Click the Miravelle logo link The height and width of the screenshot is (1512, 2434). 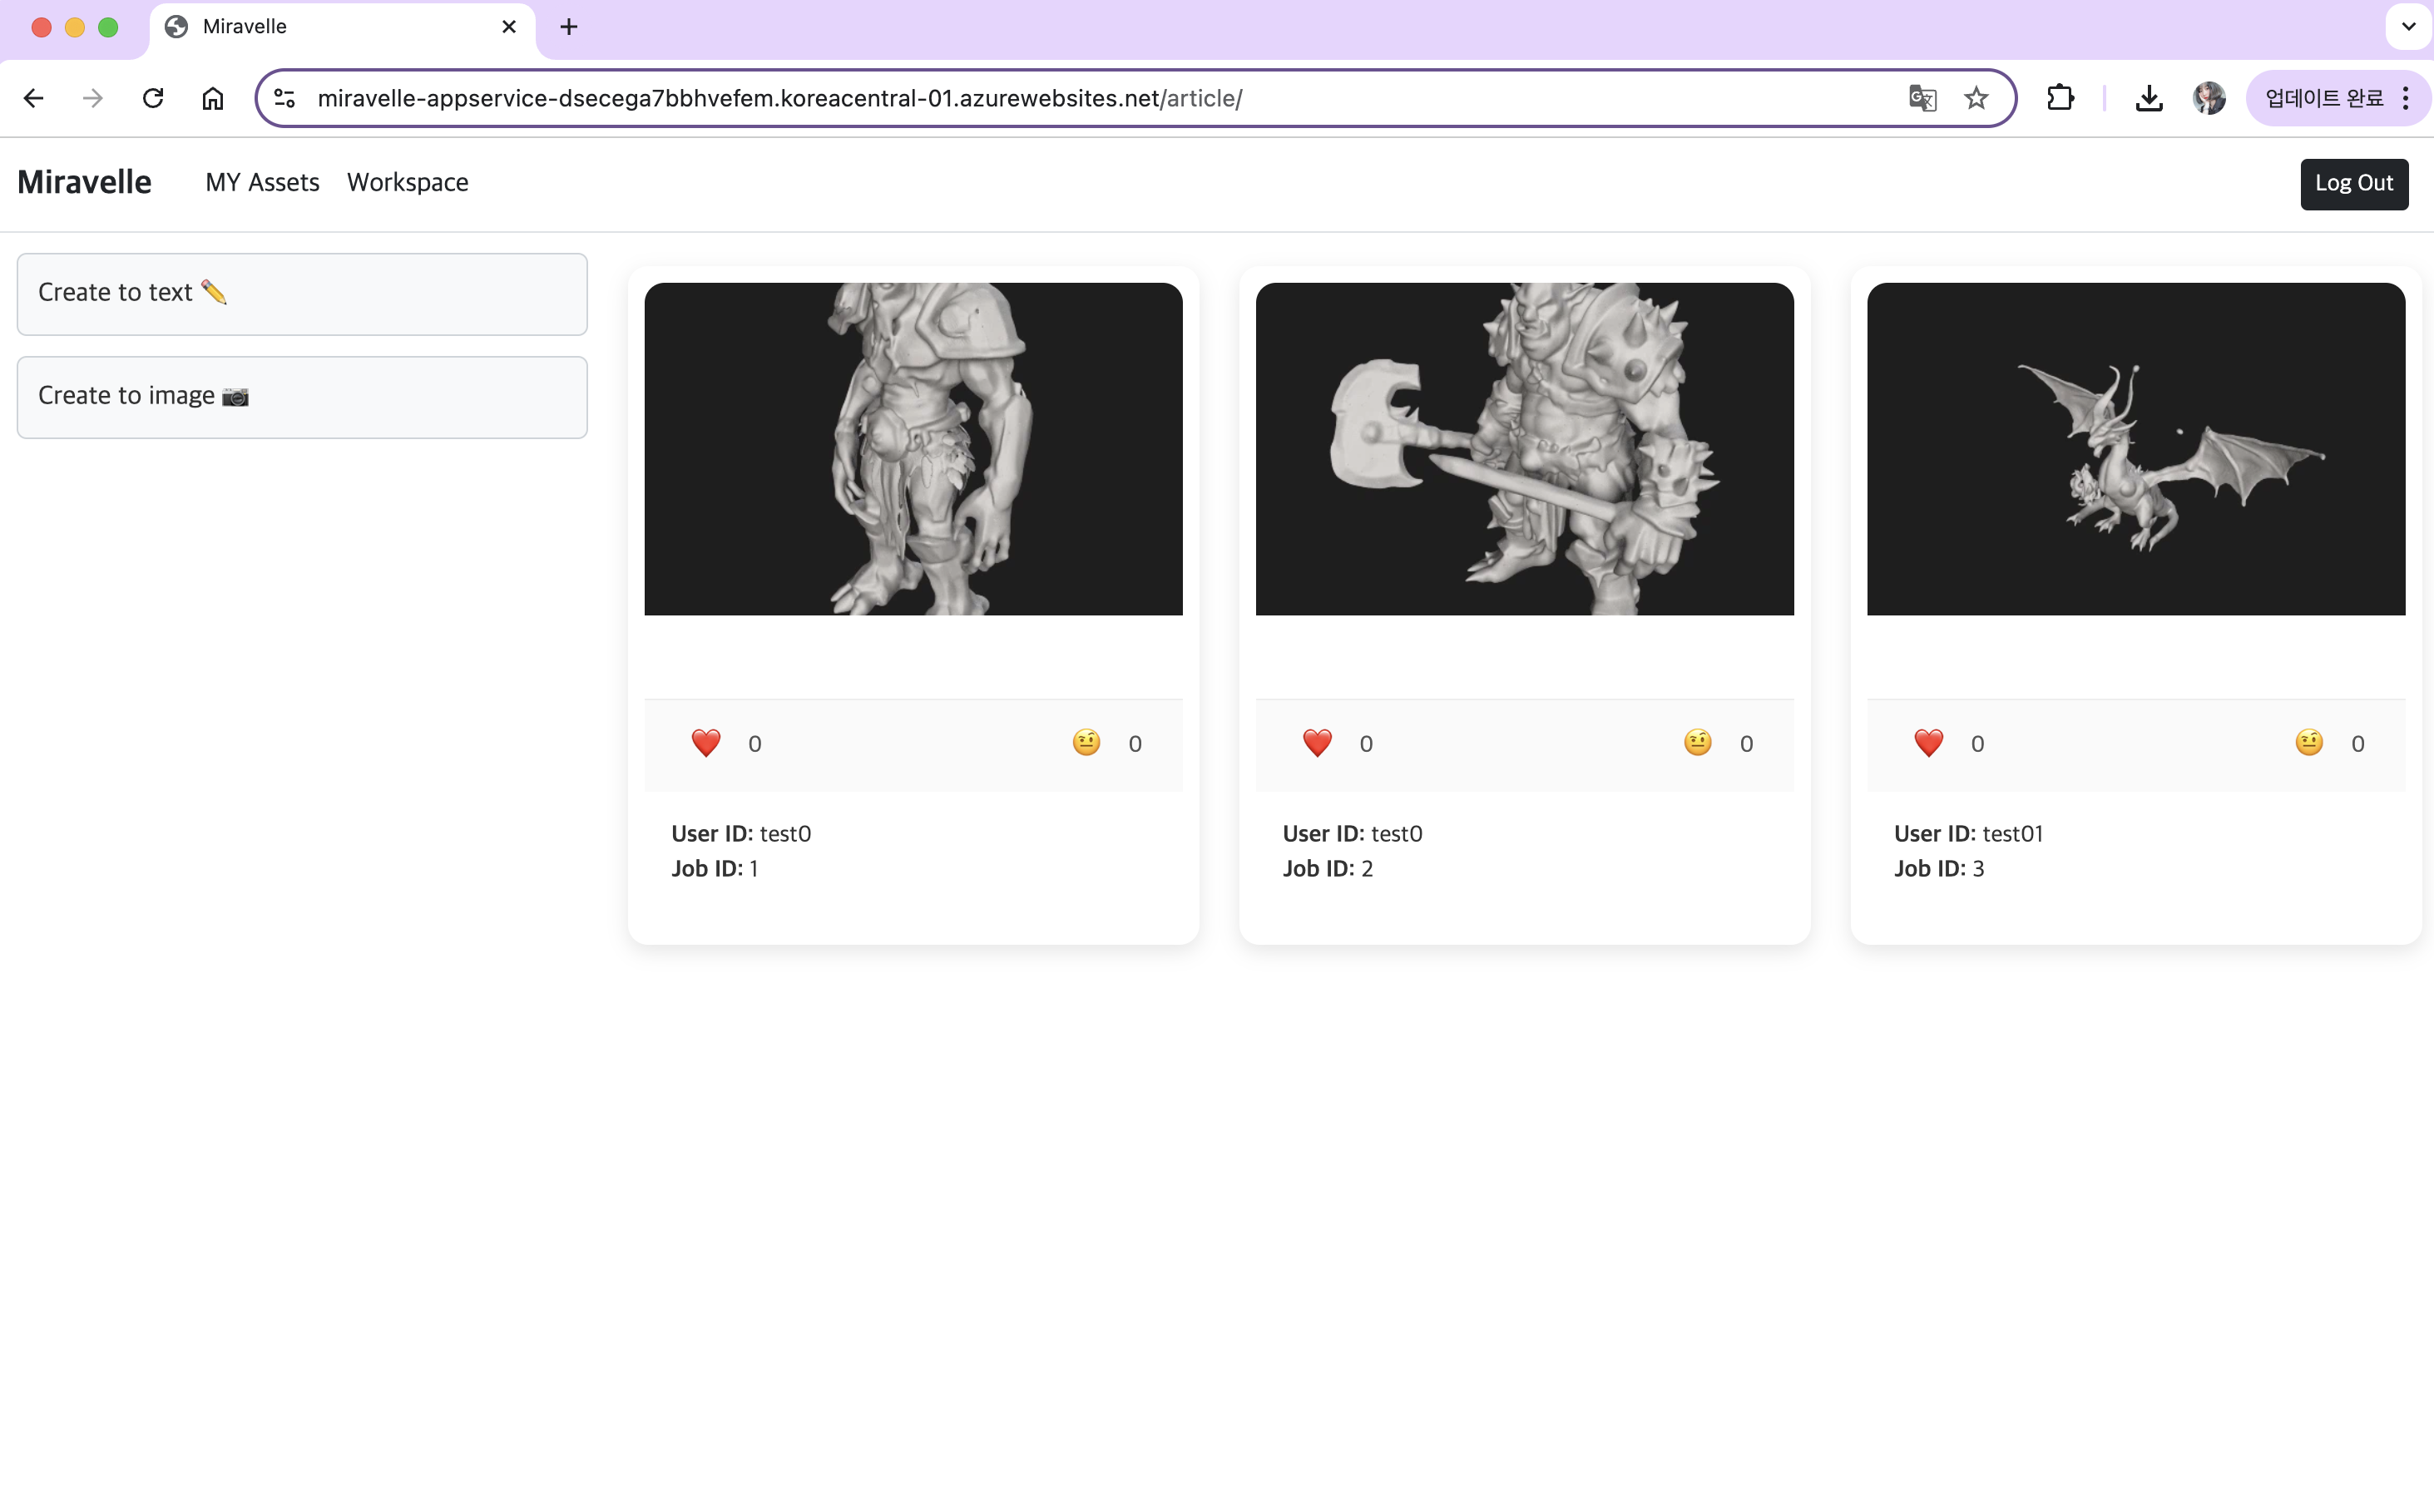tap(84, 182)
